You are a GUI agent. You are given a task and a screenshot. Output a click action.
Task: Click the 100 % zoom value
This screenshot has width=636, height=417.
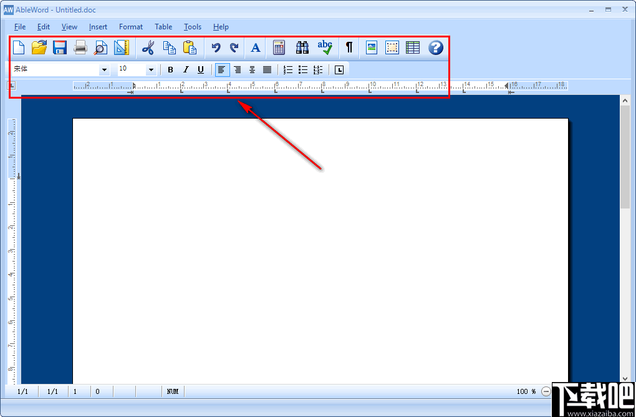pos(526,391)
